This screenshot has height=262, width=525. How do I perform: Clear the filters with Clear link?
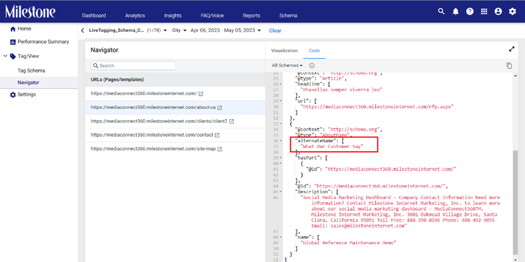point(275,30)
